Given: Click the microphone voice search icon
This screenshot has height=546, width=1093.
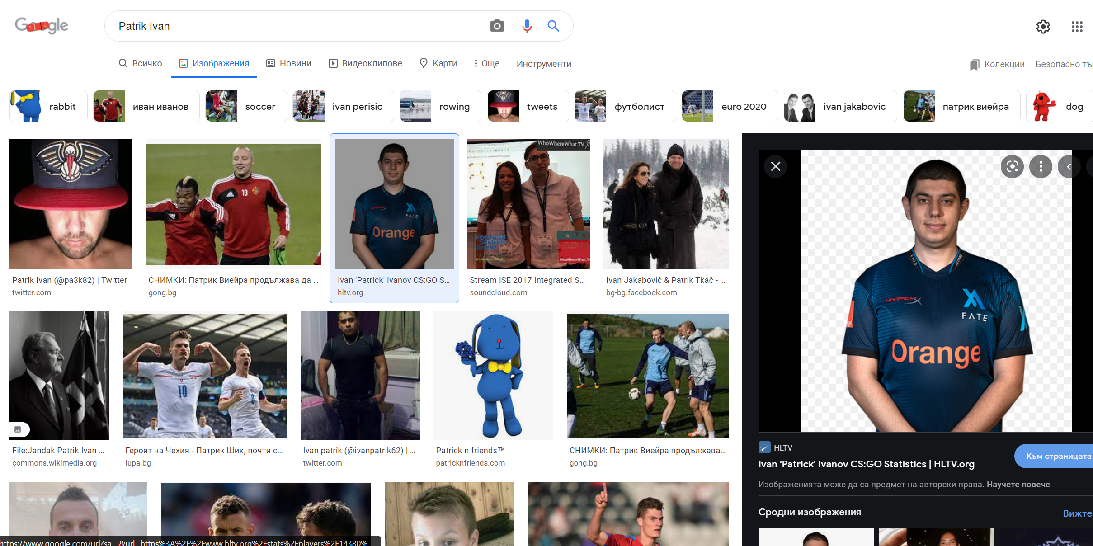Looking at the screenshot, I should click(527, 26).
